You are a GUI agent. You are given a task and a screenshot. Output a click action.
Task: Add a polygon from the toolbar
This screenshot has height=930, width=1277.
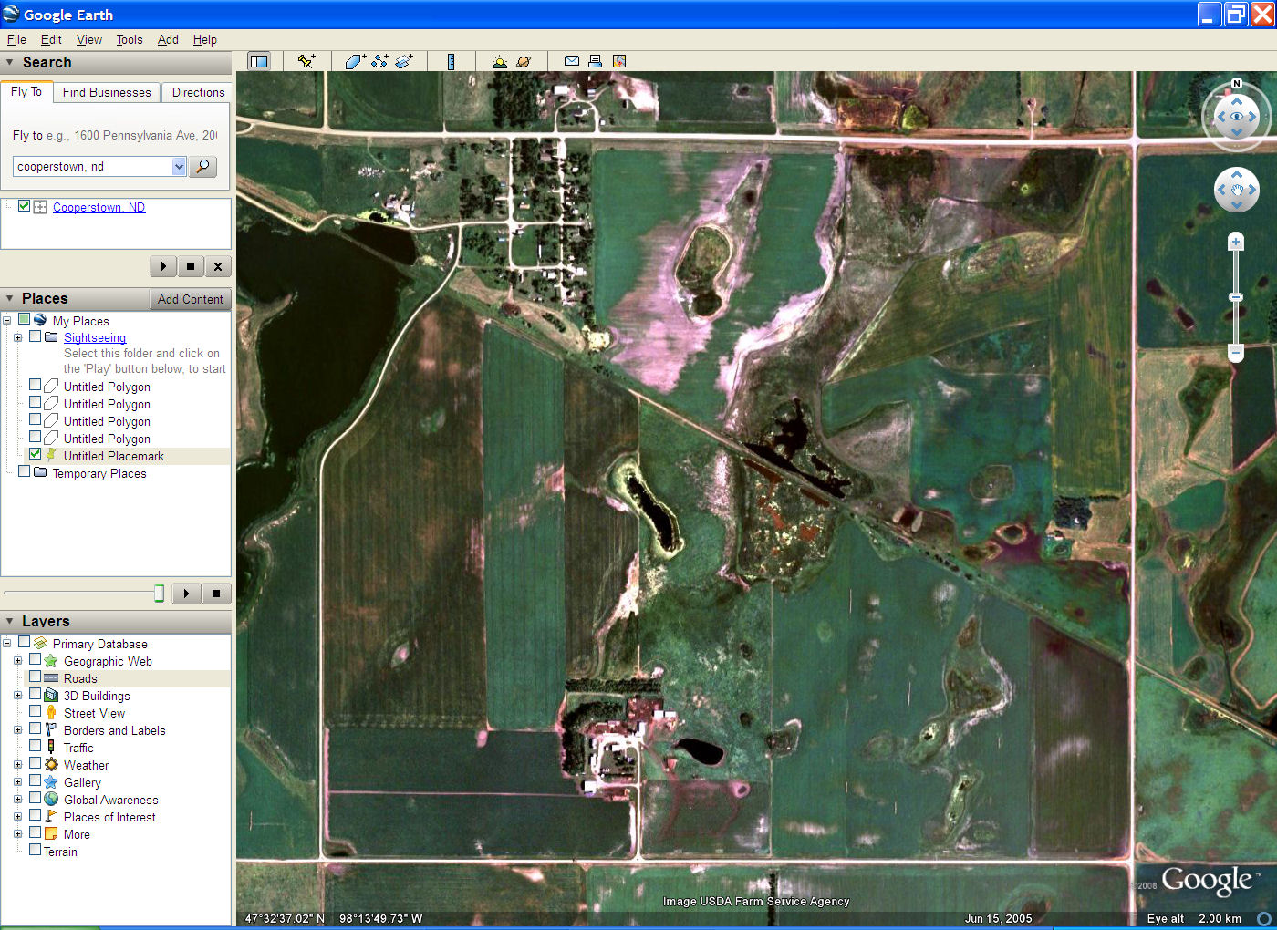[356, 61]
